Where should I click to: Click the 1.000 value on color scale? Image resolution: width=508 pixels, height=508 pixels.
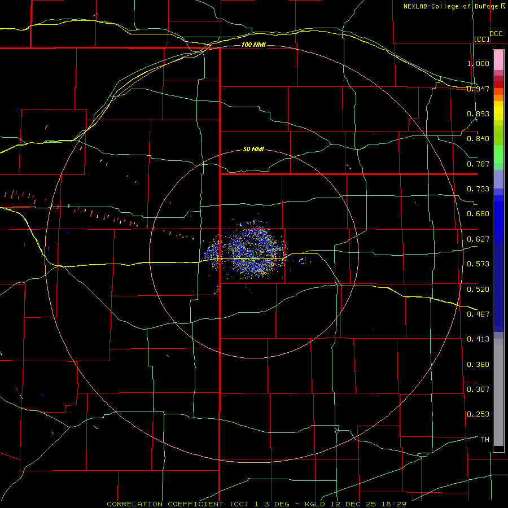click(478, 63)
